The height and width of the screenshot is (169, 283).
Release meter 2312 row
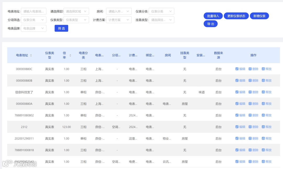pos(266,127)
